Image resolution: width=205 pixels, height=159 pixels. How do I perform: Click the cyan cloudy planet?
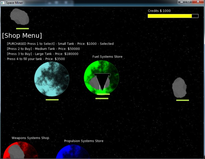(52, 79)
